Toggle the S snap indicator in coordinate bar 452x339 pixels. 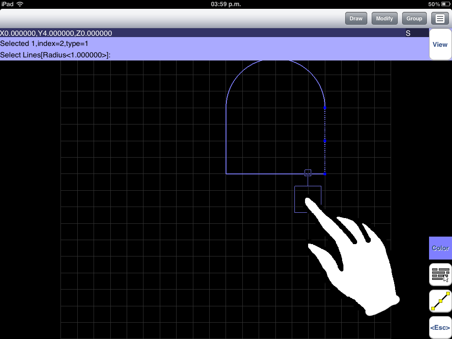point(408,33)
